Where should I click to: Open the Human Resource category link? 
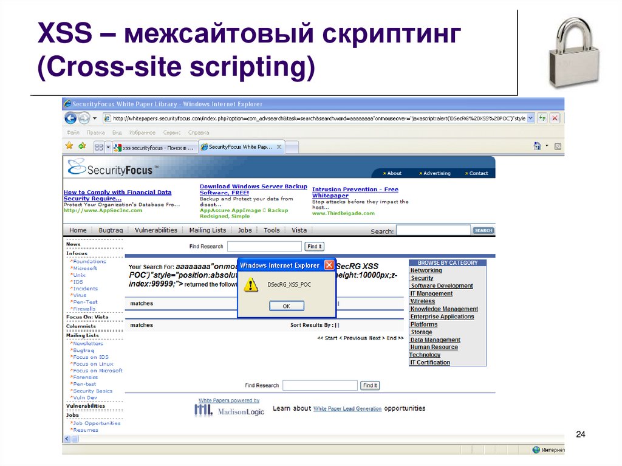(x=434, y=348)
